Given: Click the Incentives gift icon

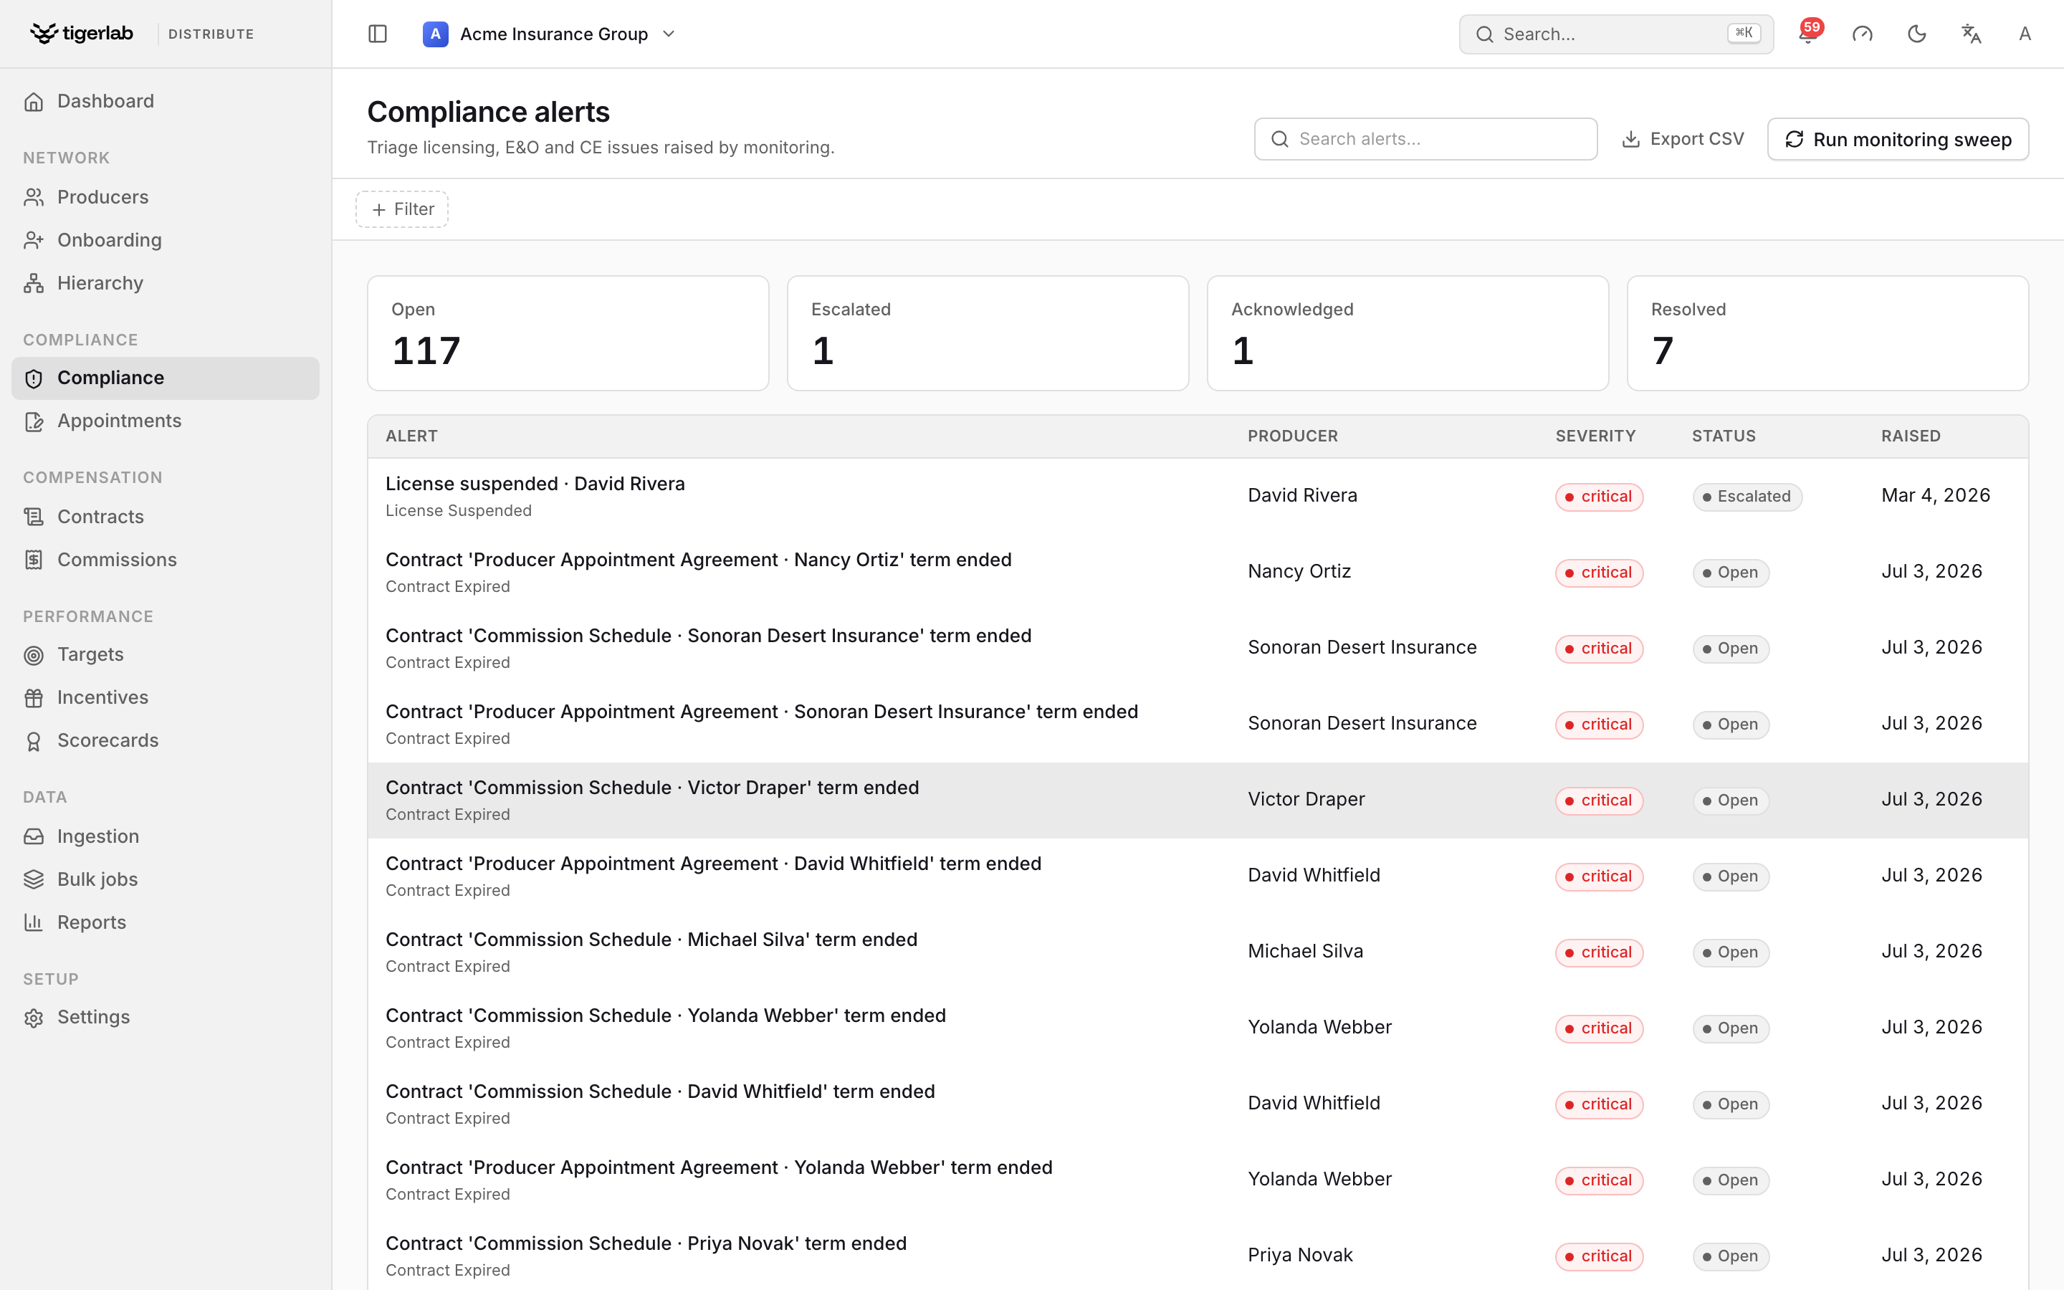Looking at the screenshot, I should click(x=34, y=698).
